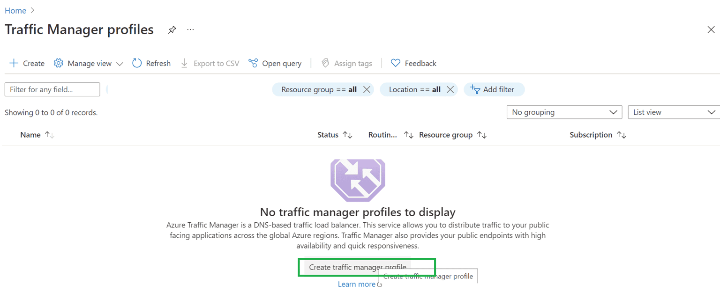720x299 pixels.
Task: Click the Home breadcrumb link
Action: [x=15, y=10]
